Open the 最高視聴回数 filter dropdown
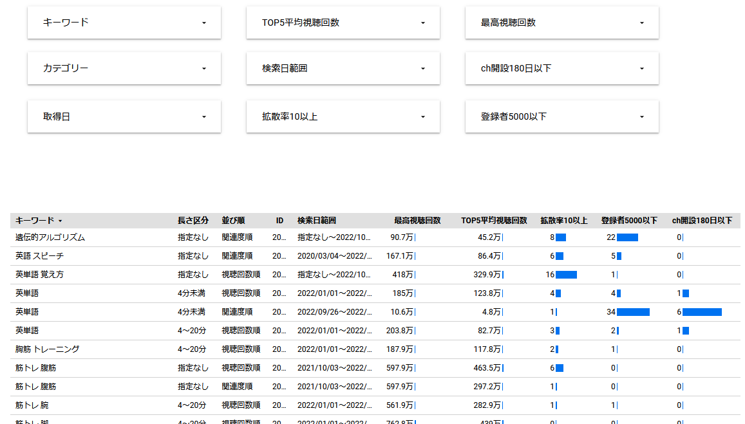745x424 pixels. coord(561,23)
